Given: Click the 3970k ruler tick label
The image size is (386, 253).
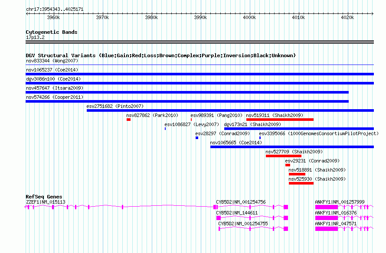Looking at the screenshot, I should click(102, 17).
